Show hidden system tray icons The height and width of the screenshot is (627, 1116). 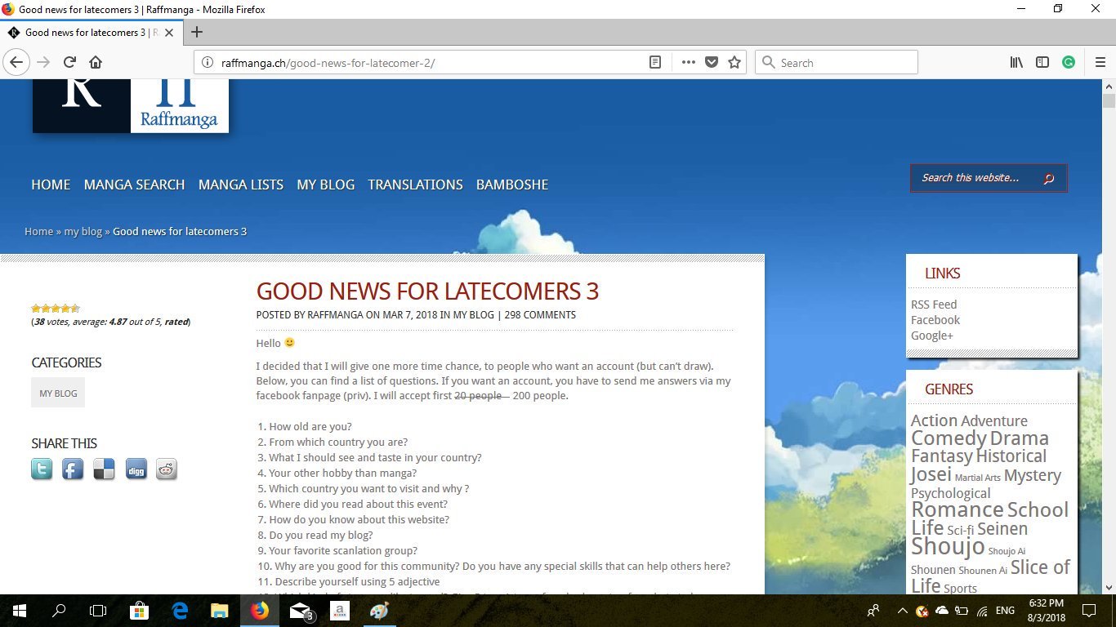tap(902, 611)
